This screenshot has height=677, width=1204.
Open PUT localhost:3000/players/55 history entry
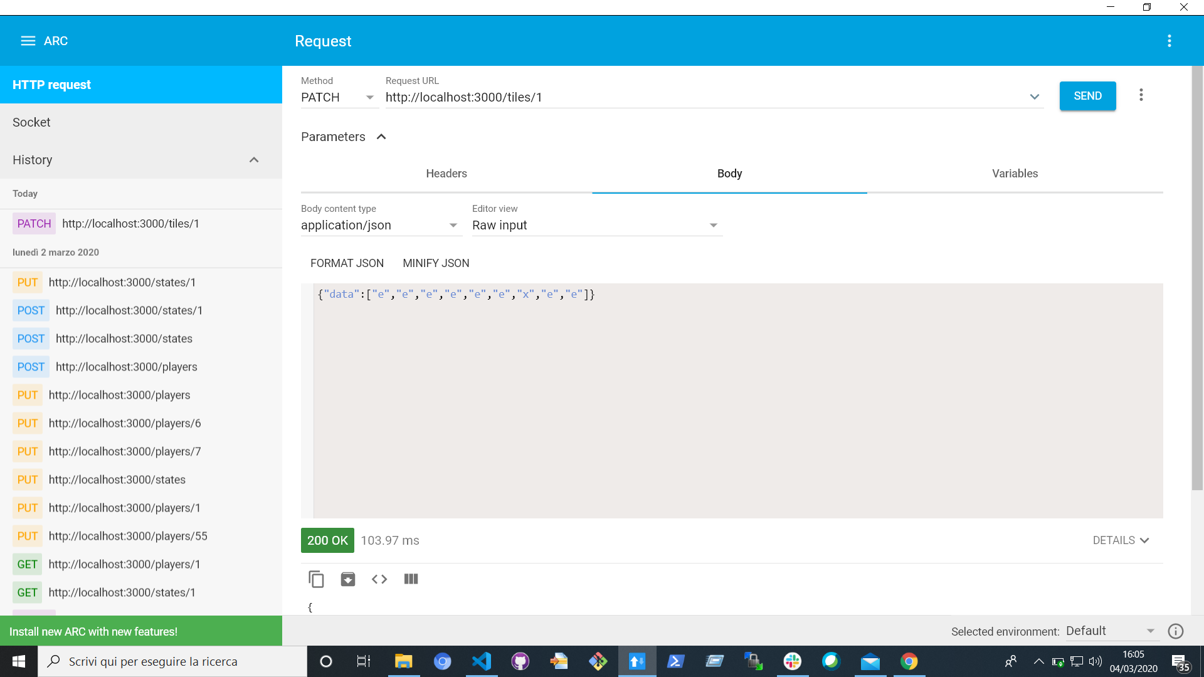pyautogui.click(x=141, y=536)
